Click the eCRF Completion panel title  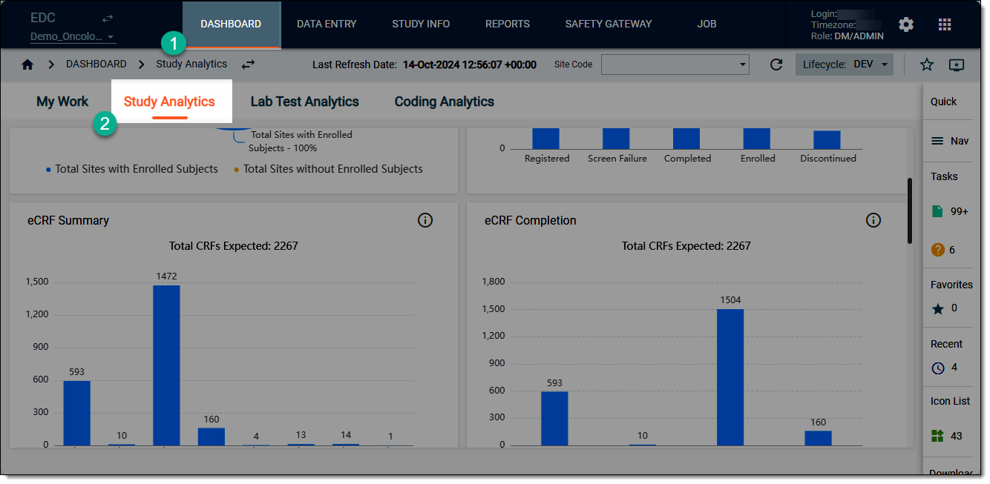(531, 220)
